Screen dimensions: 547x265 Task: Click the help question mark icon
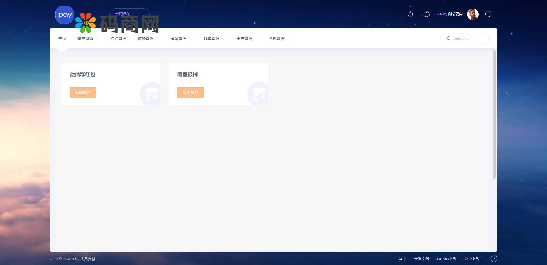pos(494,259)
